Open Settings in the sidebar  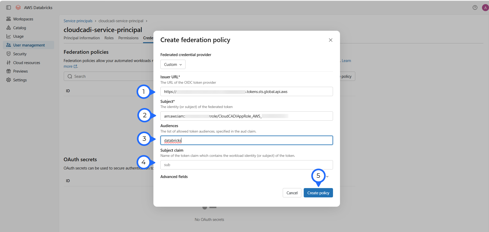(x=29, y=80)
